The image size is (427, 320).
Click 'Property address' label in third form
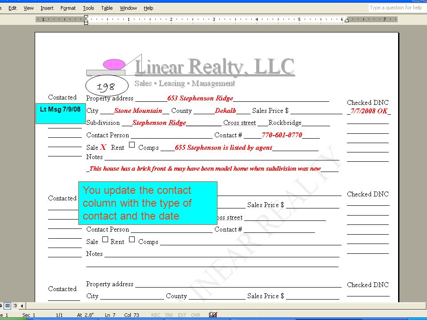click(x=110, y=284)
